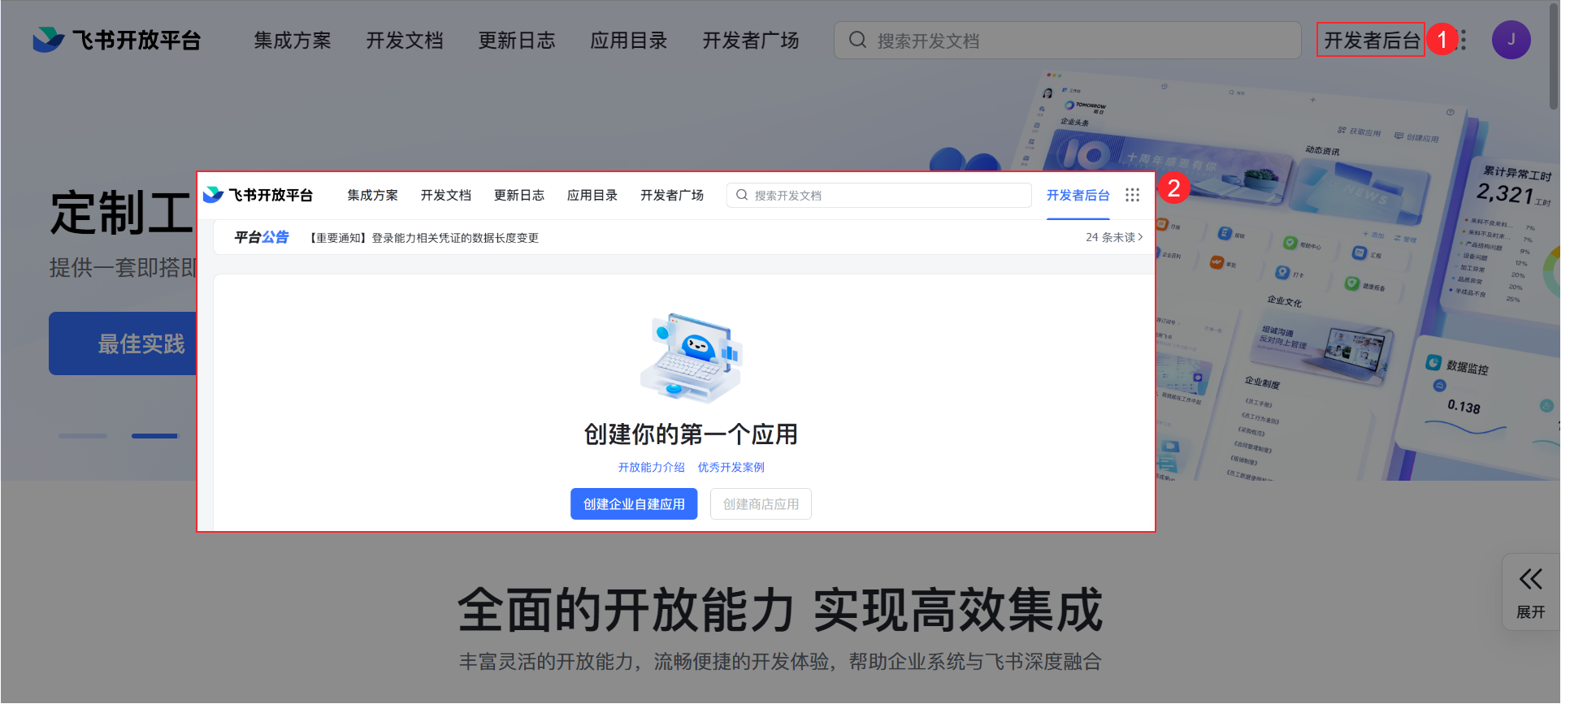Click the magnifier icon in the top search box
The image size is (1570, 704).
pyautogui.click(x=857, y=40)
